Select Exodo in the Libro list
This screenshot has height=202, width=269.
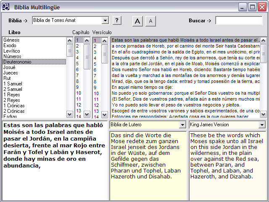tap(34, 45)
